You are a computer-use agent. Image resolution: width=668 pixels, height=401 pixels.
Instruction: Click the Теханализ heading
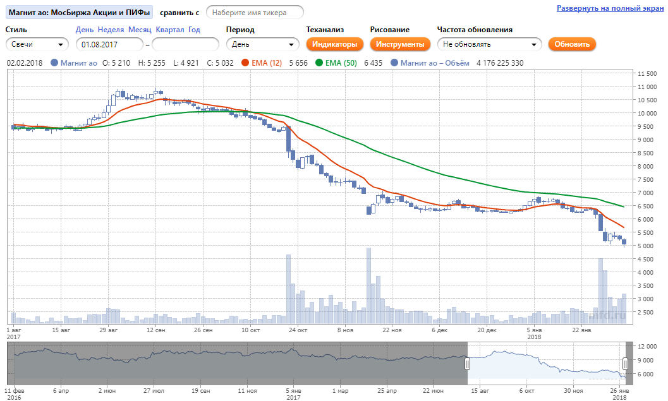click(325, 30)
